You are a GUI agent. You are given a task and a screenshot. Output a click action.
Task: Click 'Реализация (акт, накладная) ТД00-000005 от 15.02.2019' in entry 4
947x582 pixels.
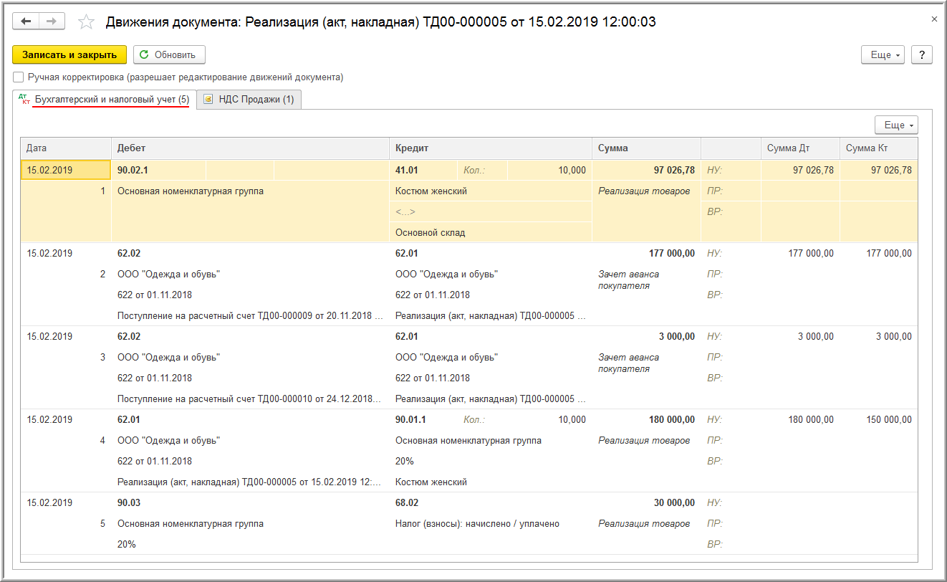(250, 482)
